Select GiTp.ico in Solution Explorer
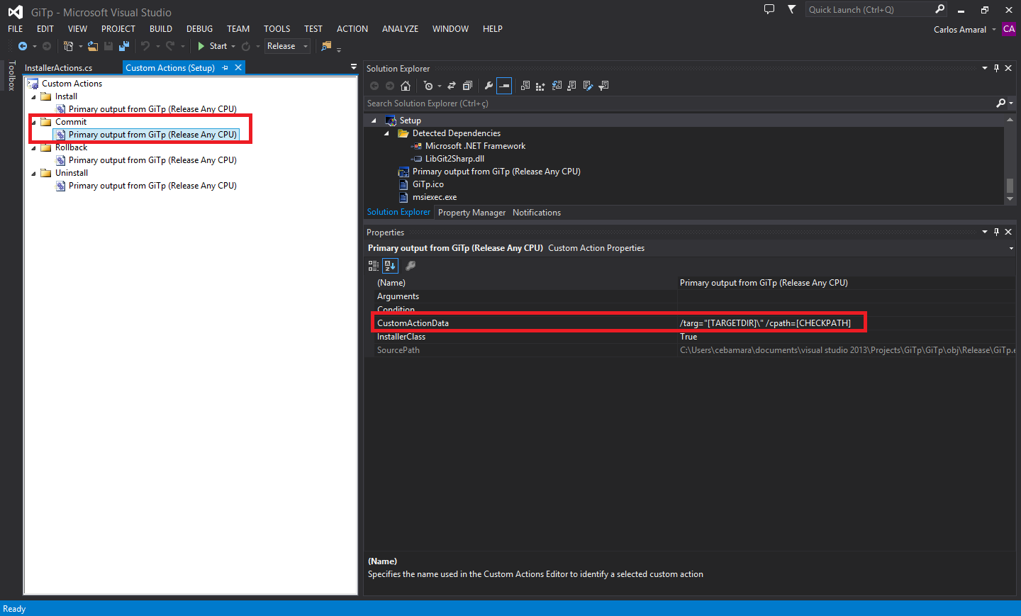This screenshot has height=616, width=1021. coord(428,184)
